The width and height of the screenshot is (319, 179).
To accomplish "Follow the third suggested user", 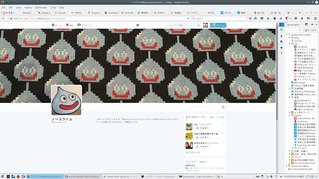I will tap(202, 147).
